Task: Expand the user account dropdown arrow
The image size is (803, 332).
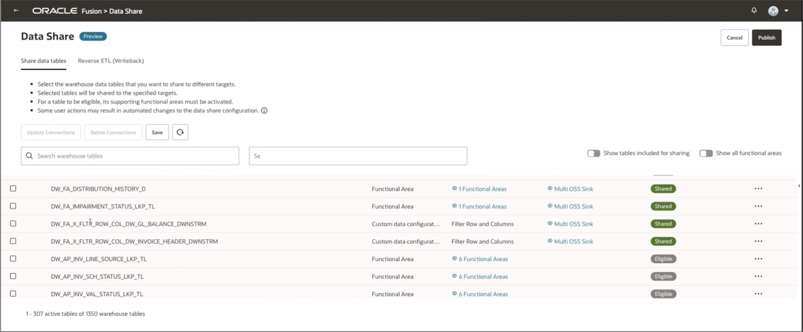Action: pos(786,11)
